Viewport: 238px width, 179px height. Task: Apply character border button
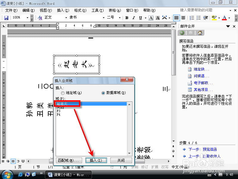tap(151, 18)
